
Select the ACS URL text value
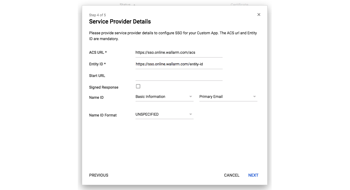[x=165, y=52]
